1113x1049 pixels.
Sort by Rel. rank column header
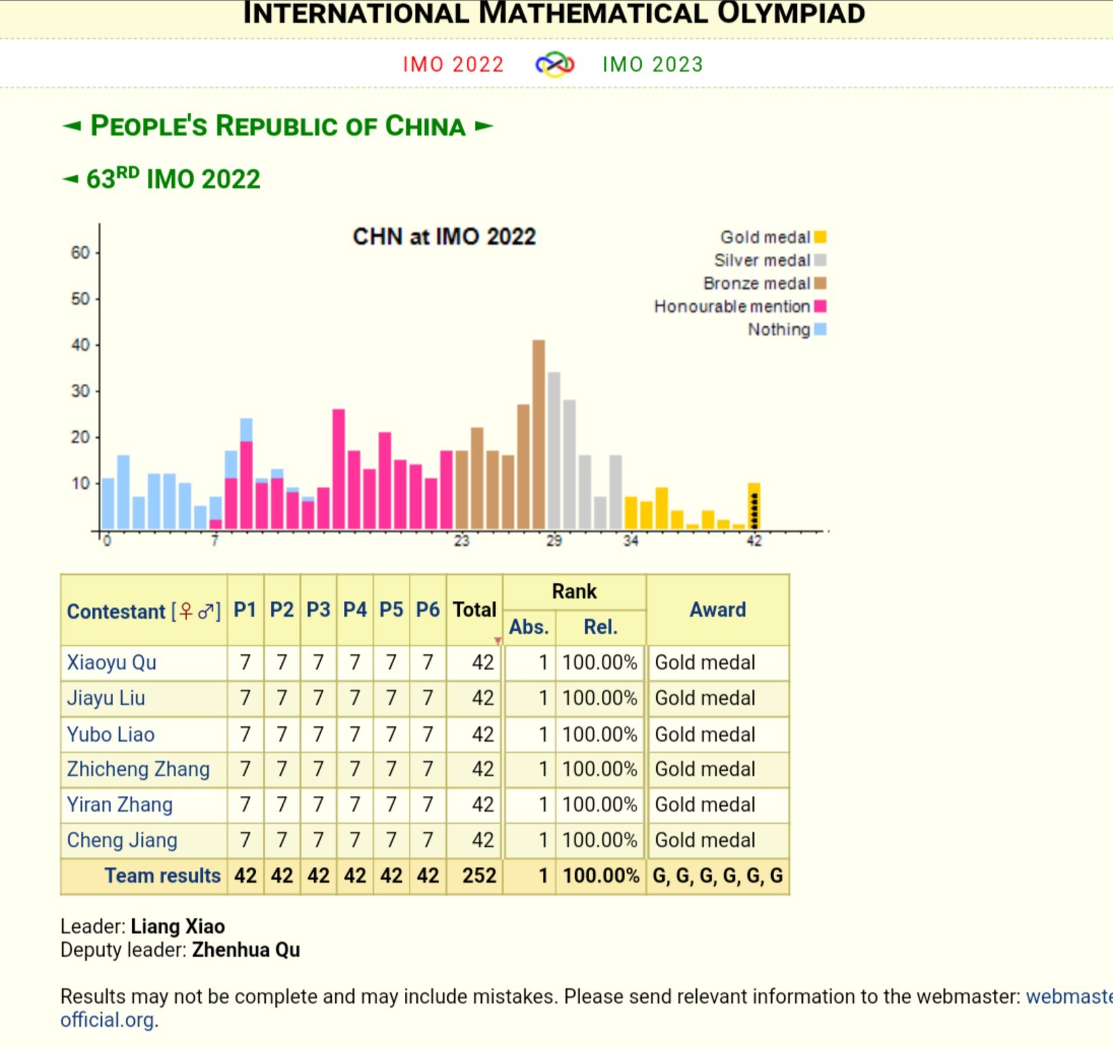pos(601,627)
